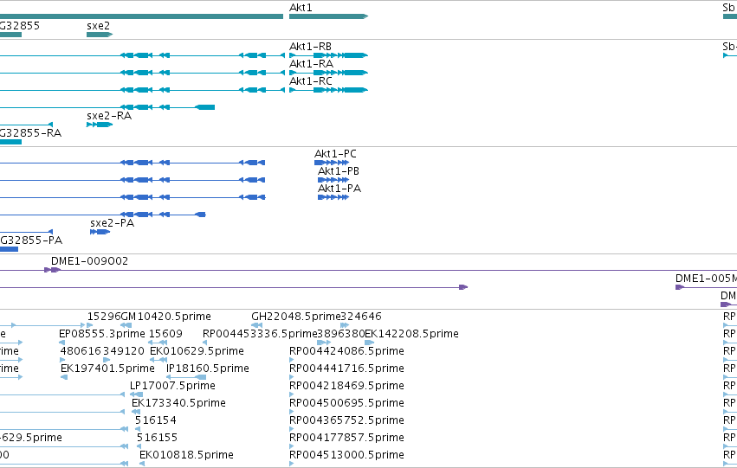Click the sxe2-PA protein label
The image size is (737, 468).
click(x=113, y=223)
